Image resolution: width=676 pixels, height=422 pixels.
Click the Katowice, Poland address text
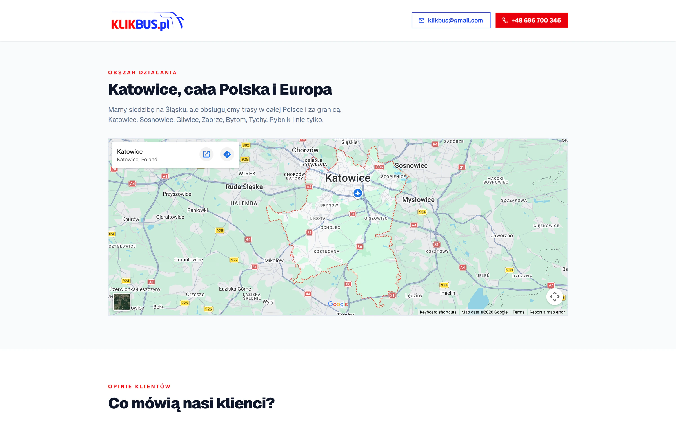point(137,160)
